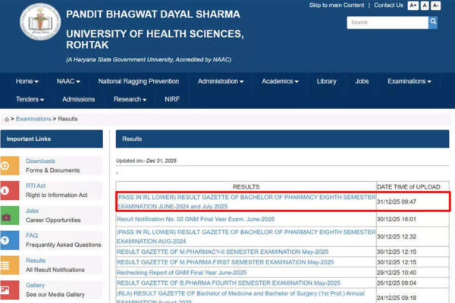
Task: Click the orange Downloads sidebar icon
Action: point(10,166)
